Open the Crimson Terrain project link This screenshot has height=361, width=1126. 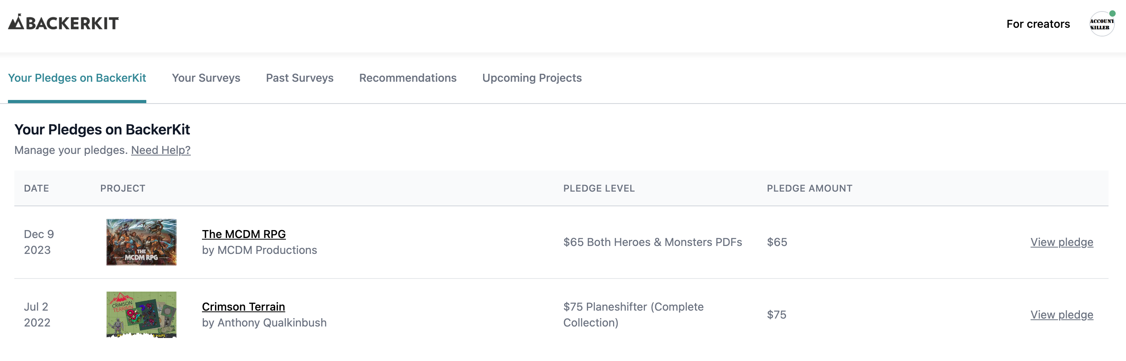[243, 307]
